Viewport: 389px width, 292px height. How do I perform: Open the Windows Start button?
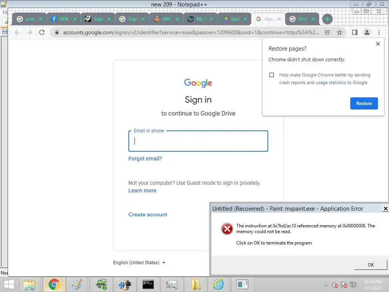point(9,284)
